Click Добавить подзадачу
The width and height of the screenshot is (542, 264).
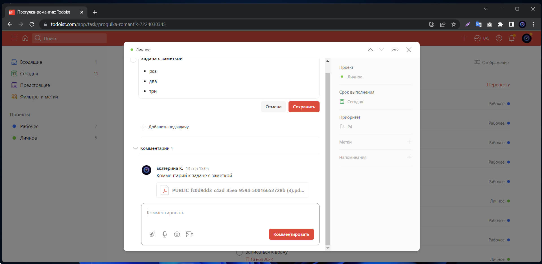[x=165, y=127]
